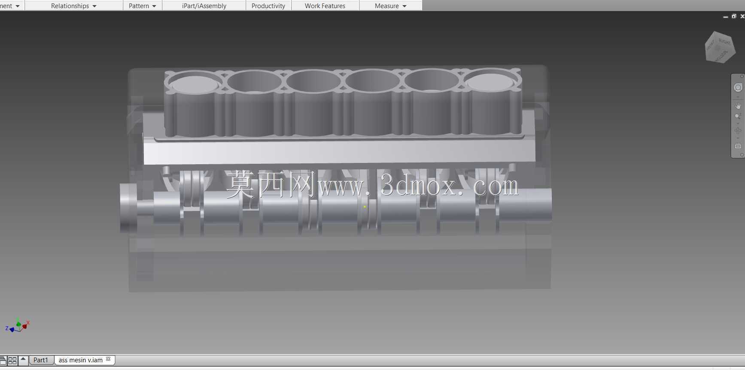The width and height of the screenshot is (745, 370).
Task: Restore down the document window
Action: [x=734, y=16]
